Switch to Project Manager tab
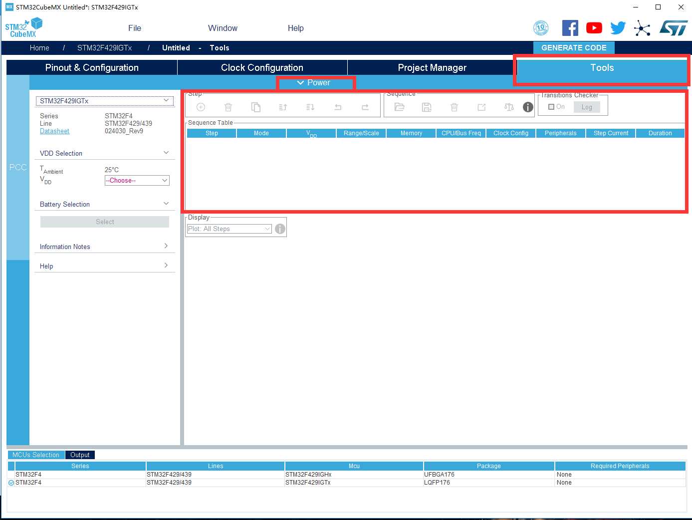 [432, 67]
